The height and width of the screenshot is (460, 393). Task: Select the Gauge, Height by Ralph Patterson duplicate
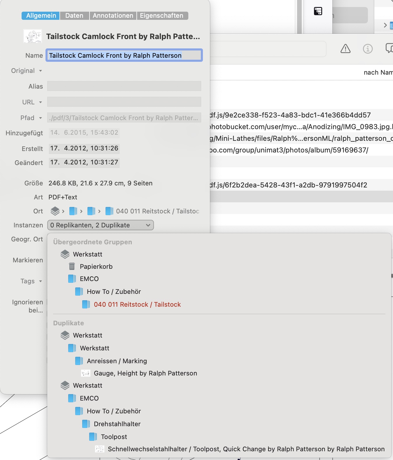pos(145,373)
